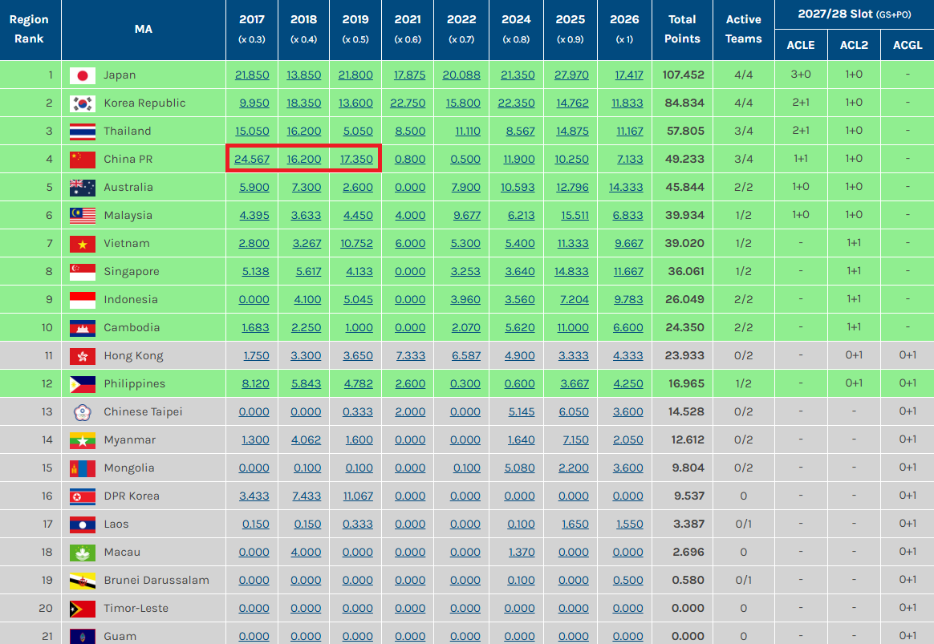Click the Vietnam flag icon
This screenshot has height=644, width=934.
point(82,244)
